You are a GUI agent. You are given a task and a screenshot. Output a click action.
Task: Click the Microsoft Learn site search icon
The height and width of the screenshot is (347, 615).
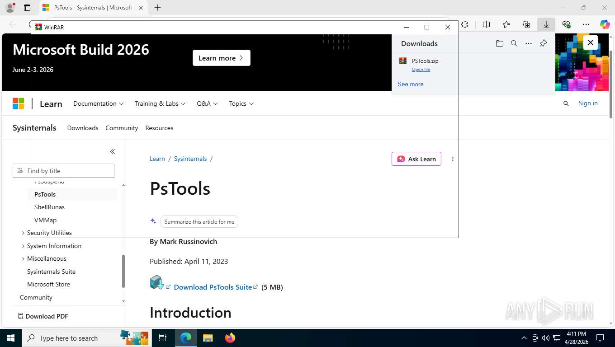(x=566, y=103)
